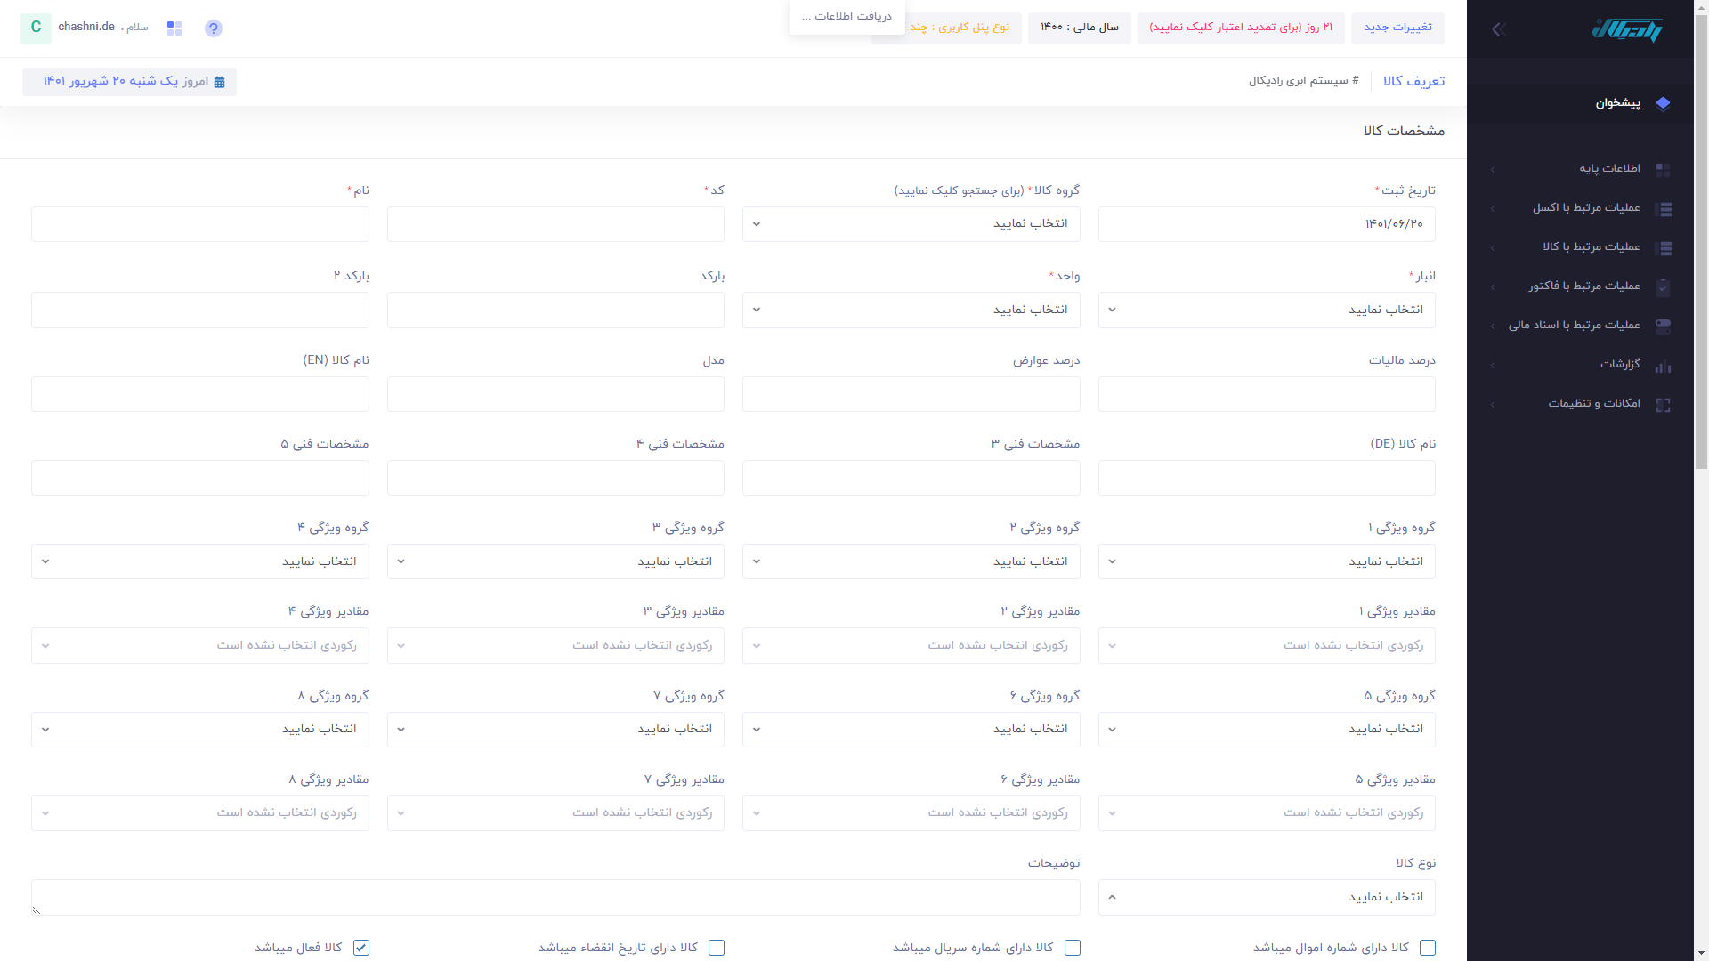Click the درصد عوارض input field
The image size is (1709, 961).
point(911,394)
